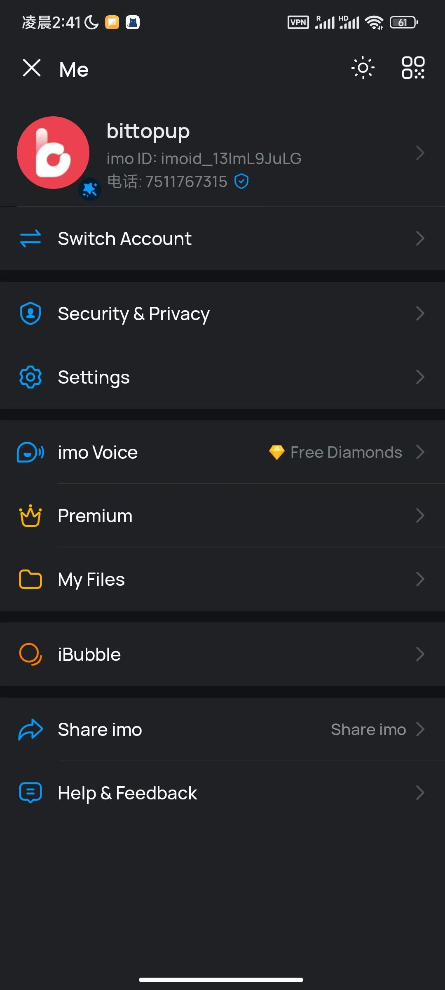445x990 pixels.
Task: Tap the Security & Privacy shield icon
Action: coord(30,313)
